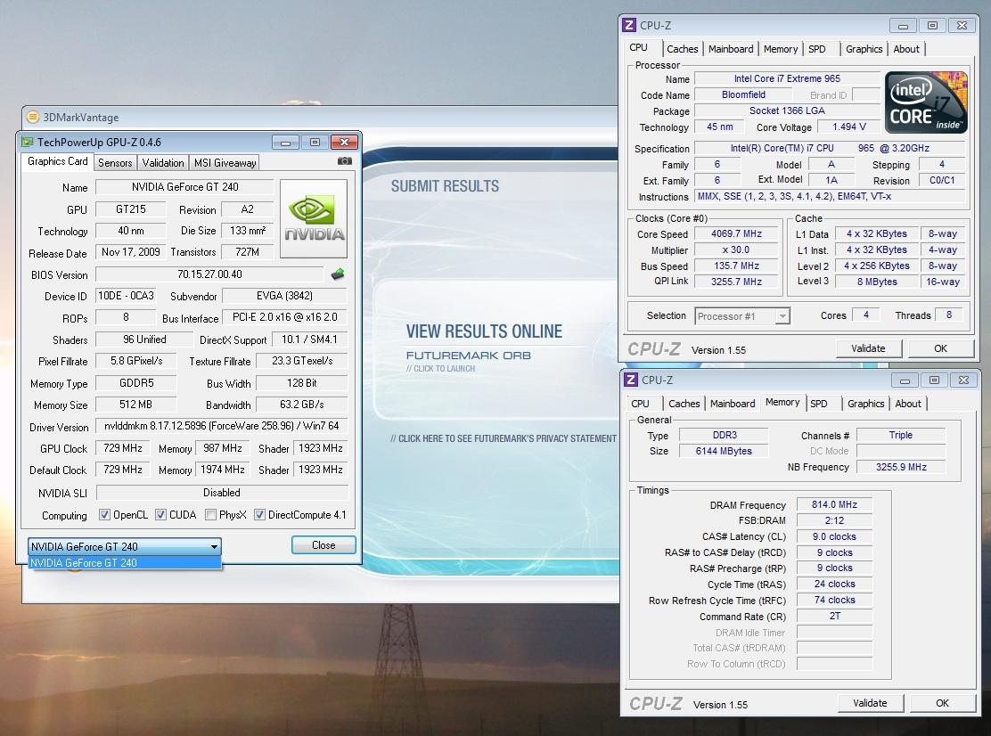The width and height of the screenshot is (991, 736).
Task: Toggle the DirectCompute 4.1 checkbox
Action: tap(259, 515)
